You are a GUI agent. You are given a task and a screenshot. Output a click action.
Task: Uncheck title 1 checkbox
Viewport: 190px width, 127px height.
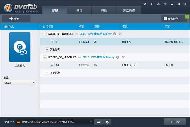coord(52,42)
